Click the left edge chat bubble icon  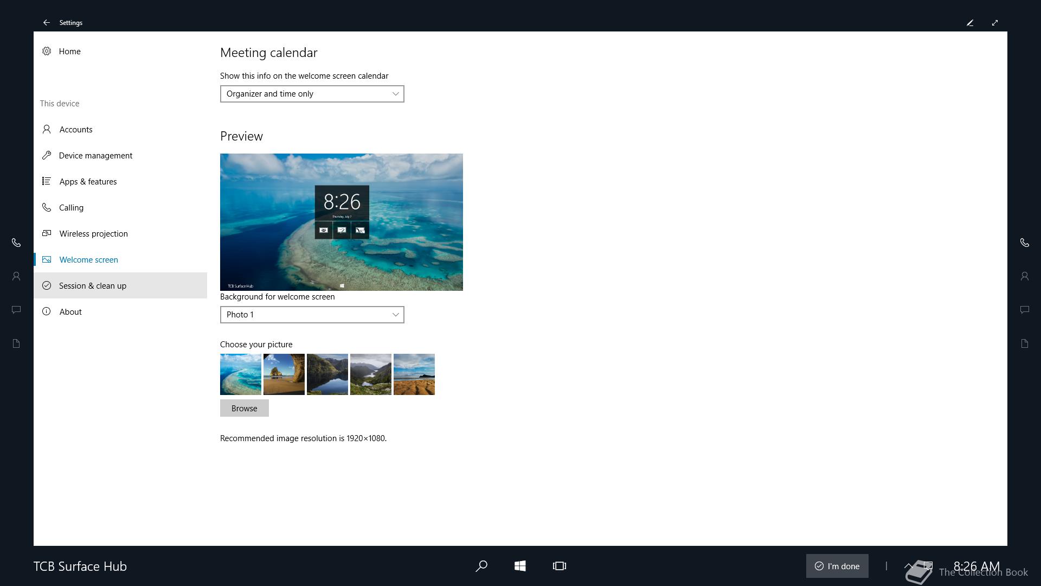16,310
